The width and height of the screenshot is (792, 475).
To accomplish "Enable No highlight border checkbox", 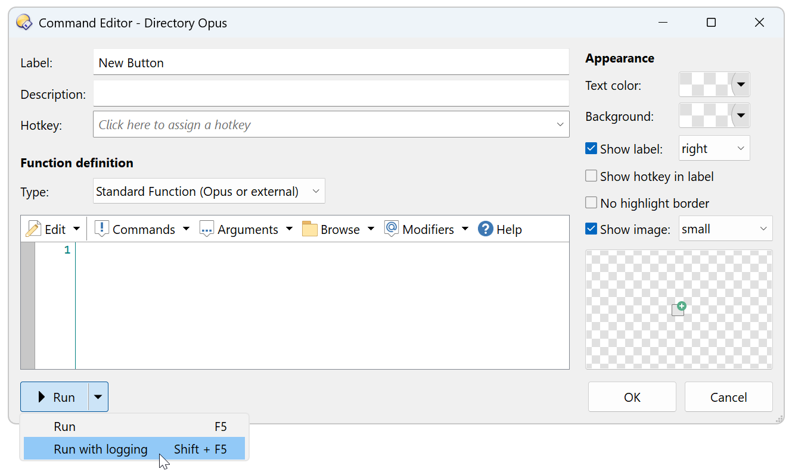I will [x=591, y=203].
